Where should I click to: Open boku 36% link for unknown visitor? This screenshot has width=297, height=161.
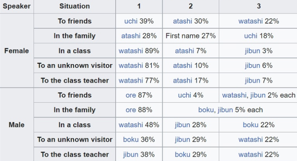tap(131, 140)
